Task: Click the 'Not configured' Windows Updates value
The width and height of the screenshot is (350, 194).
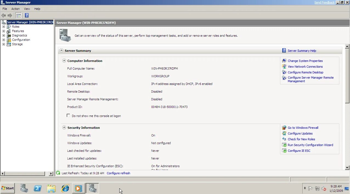Action: [x=161, y=143]
